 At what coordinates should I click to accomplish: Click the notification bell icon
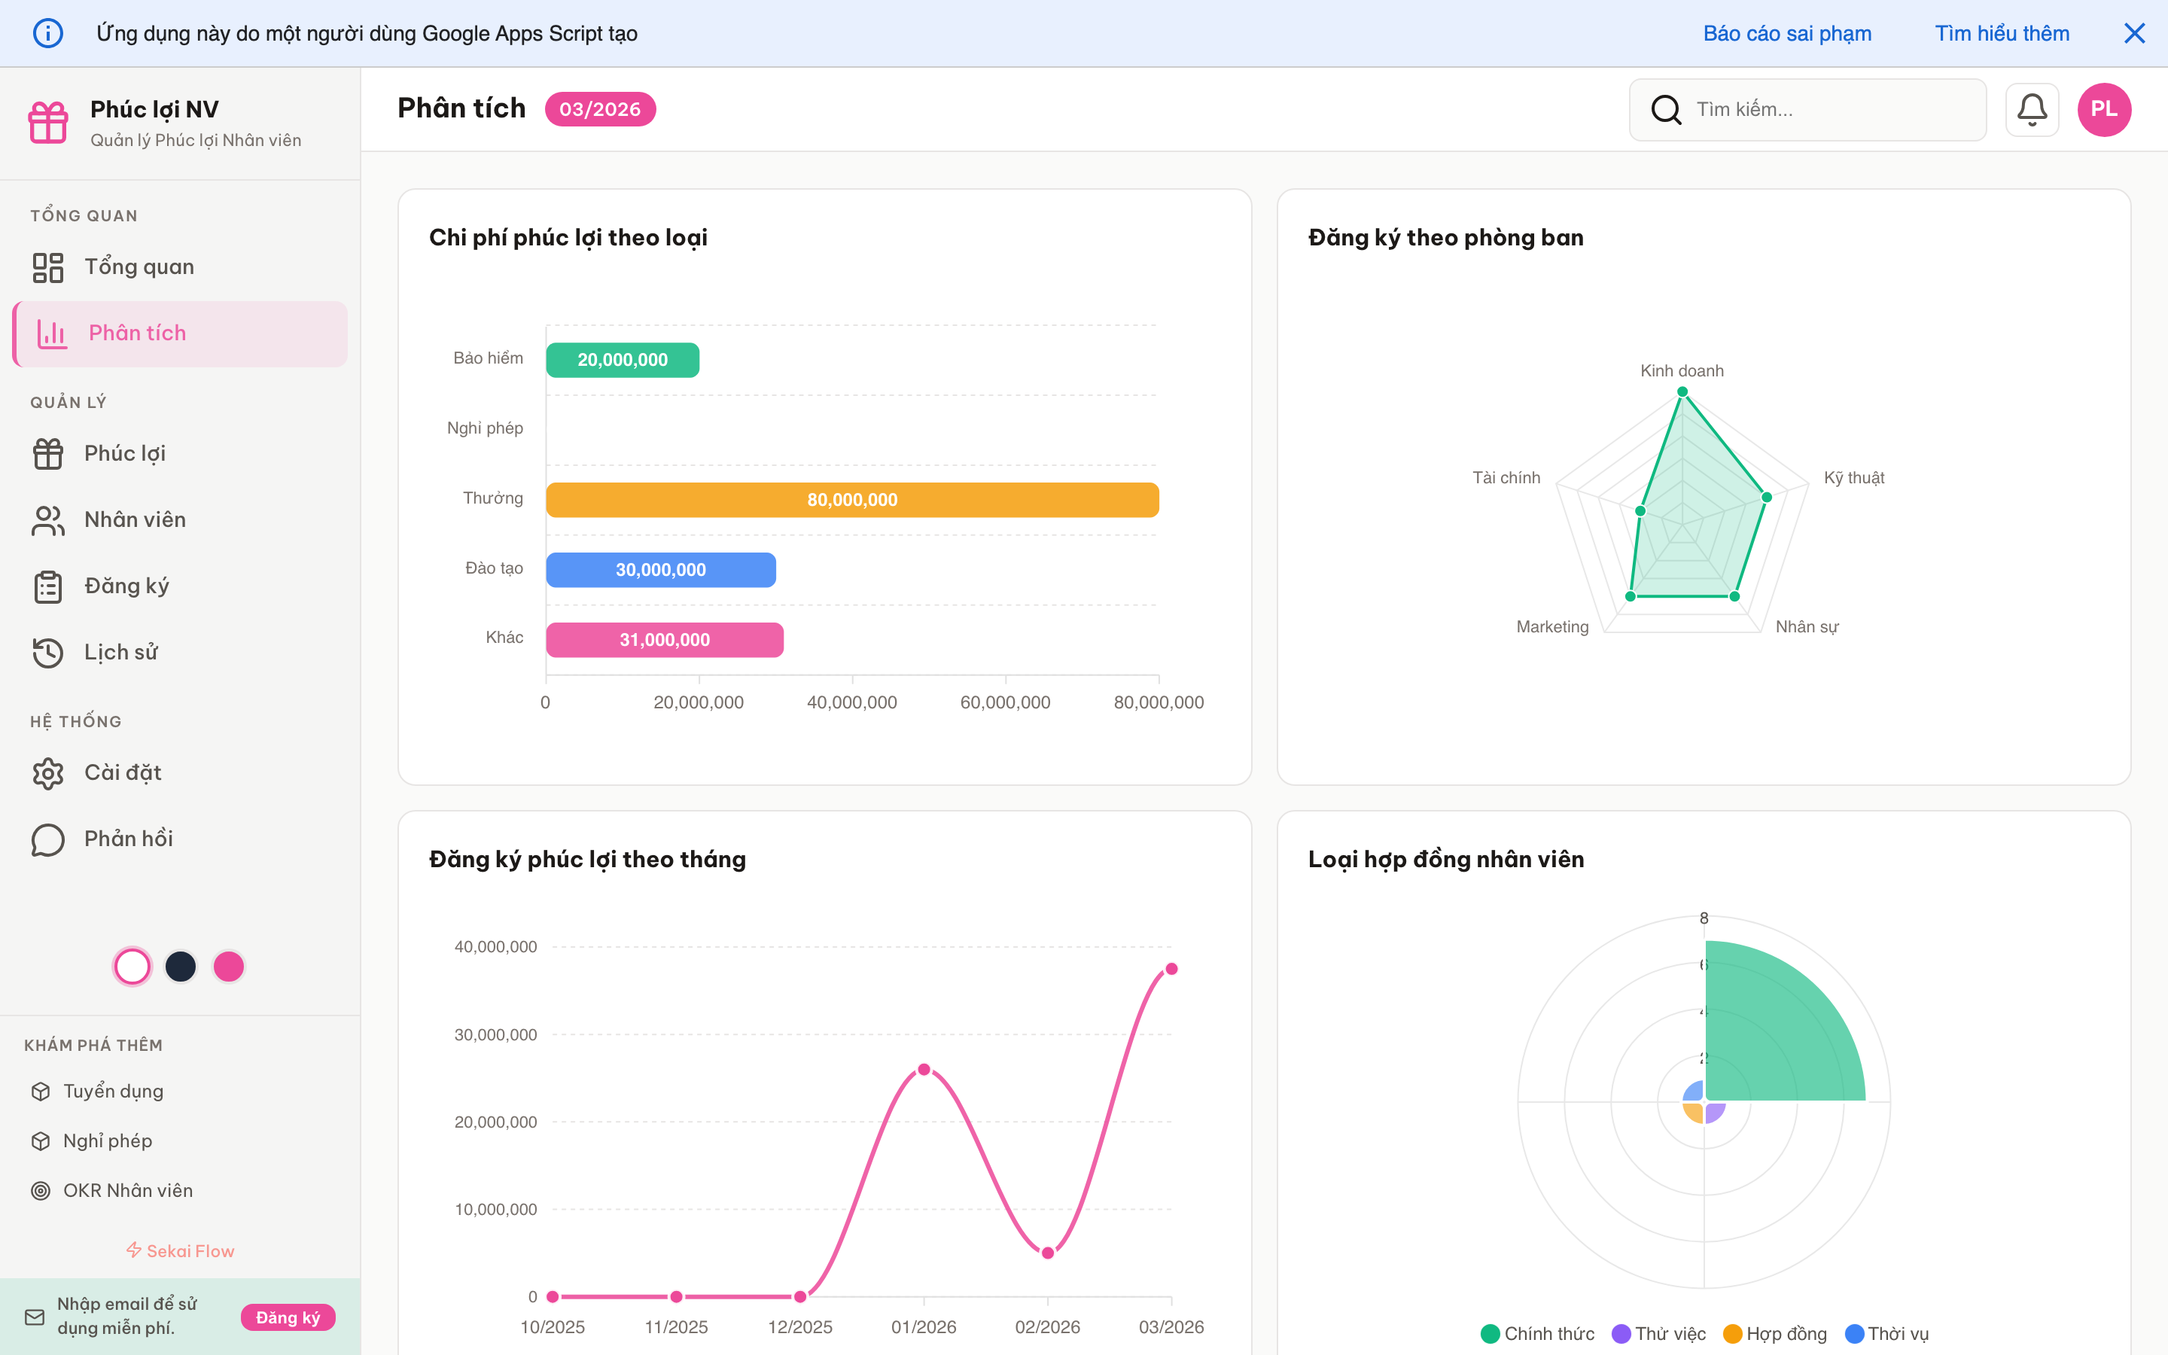click(2031, 109)
